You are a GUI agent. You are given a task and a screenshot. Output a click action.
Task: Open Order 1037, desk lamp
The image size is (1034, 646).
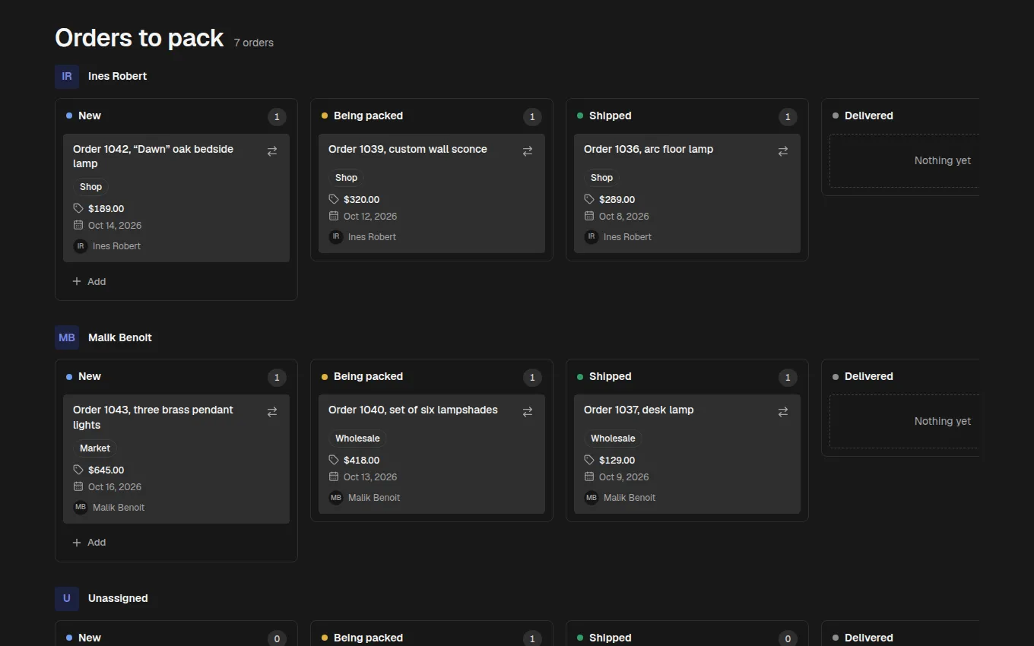[x=639, y=410]
